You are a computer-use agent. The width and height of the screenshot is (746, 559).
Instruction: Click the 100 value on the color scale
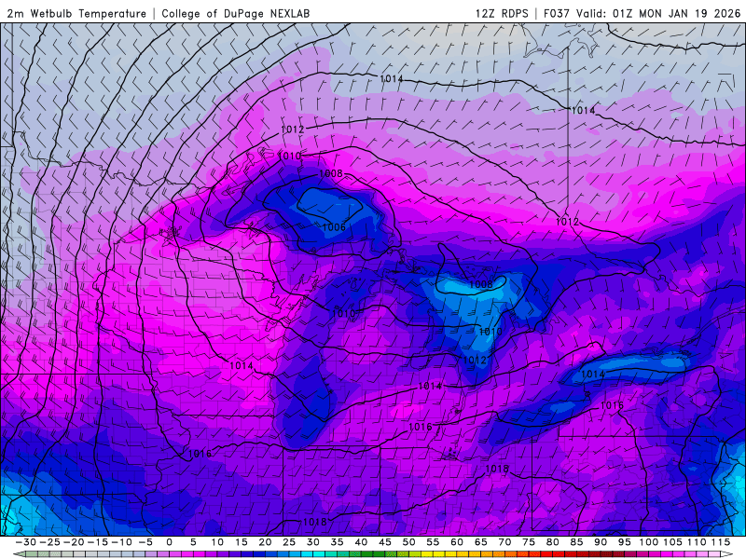[x=648, y=542]
